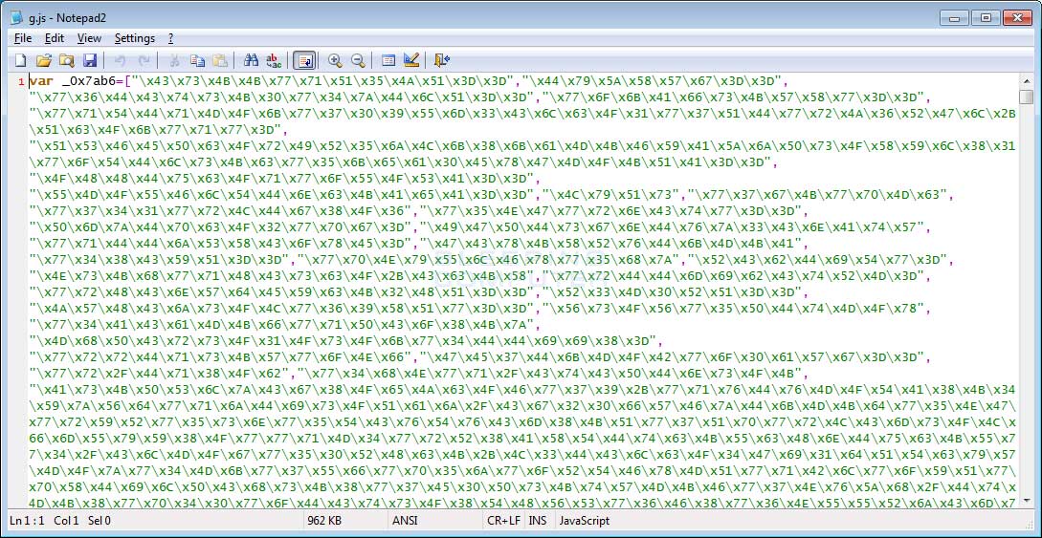
Task: Redo the edit via toolbar arrow
Action: tap(143, 60)
